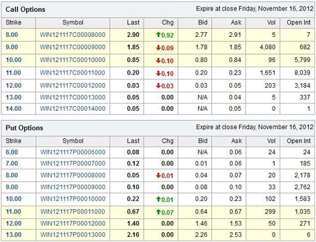Open call symbol WIN121117C00013000
316x242 pixels.
tap(72, 97)
